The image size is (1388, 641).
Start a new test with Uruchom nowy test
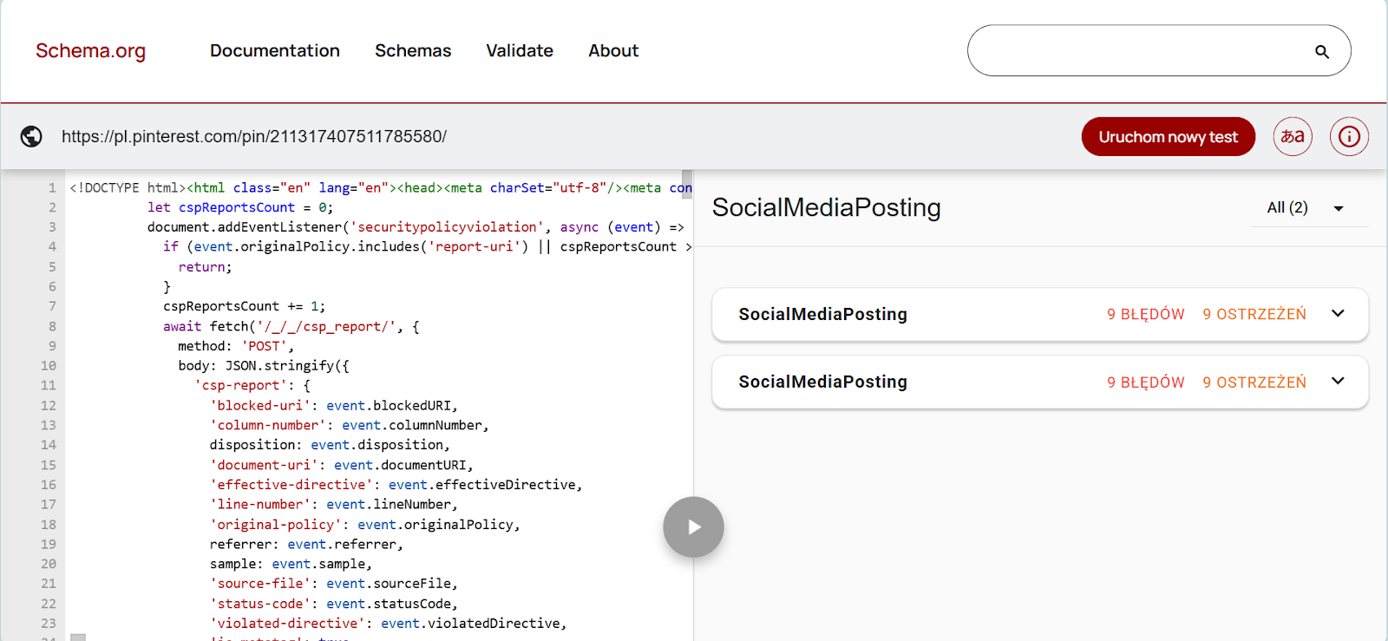1168,136
